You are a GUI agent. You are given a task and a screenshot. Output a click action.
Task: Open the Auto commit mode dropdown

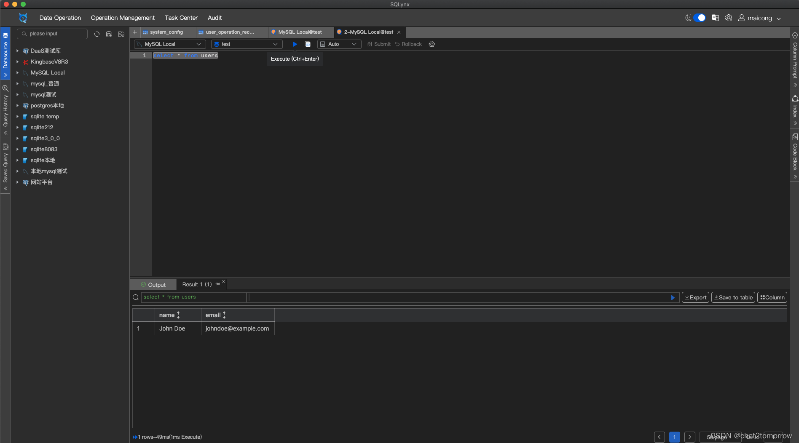[x=339, y=44]
